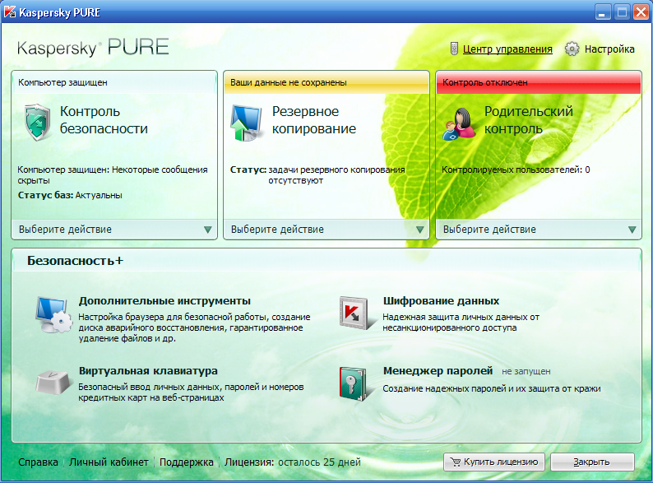653x483 pixels.
Task: Click the virtual keyboard key icon
Action: pyautogui.click(x=53, y=382)
